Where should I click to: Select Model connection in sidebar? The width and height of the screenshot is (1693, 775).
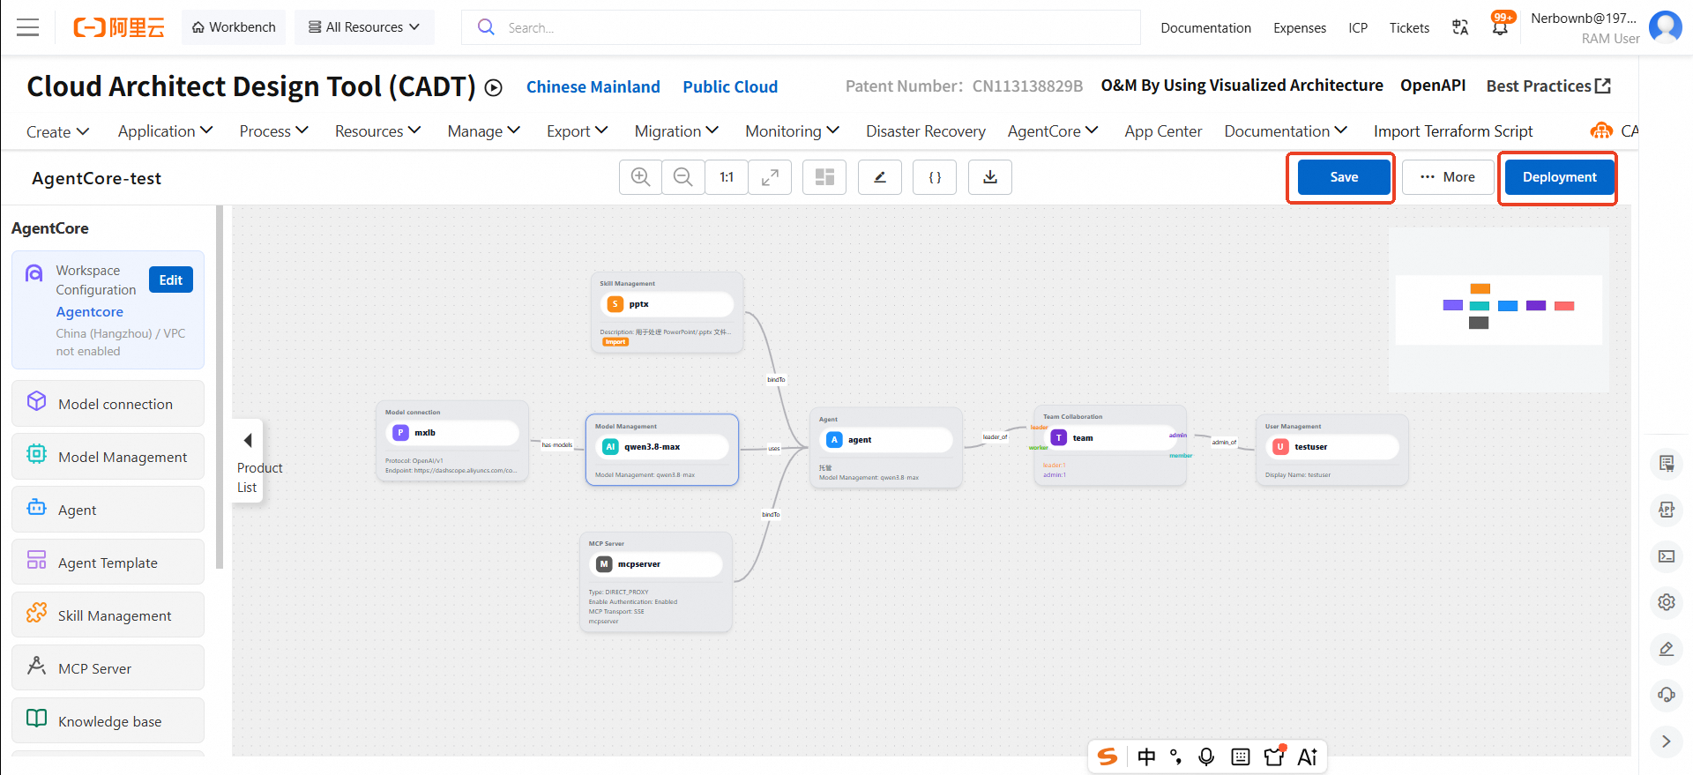click(108, 404)
